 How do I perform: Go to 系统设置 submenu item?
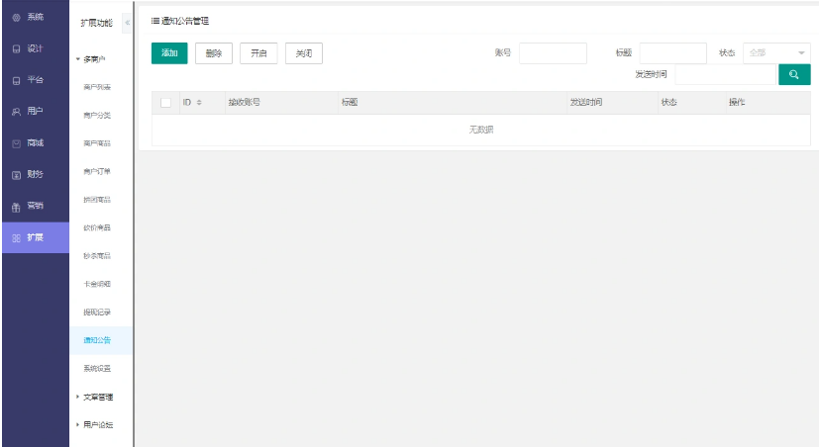97,369
